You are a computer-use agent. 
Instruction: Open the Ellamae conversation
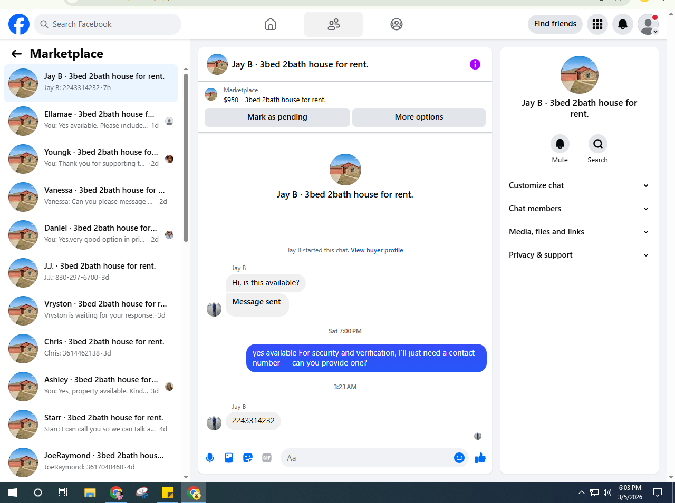click(x=91, y=121)
